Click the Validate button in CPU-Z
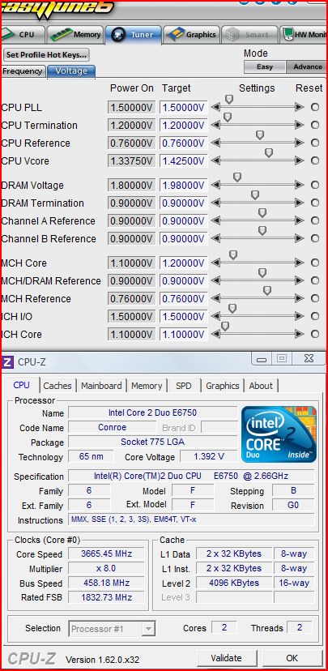Screen dimensions: 328x671 [x=226, y=658]
